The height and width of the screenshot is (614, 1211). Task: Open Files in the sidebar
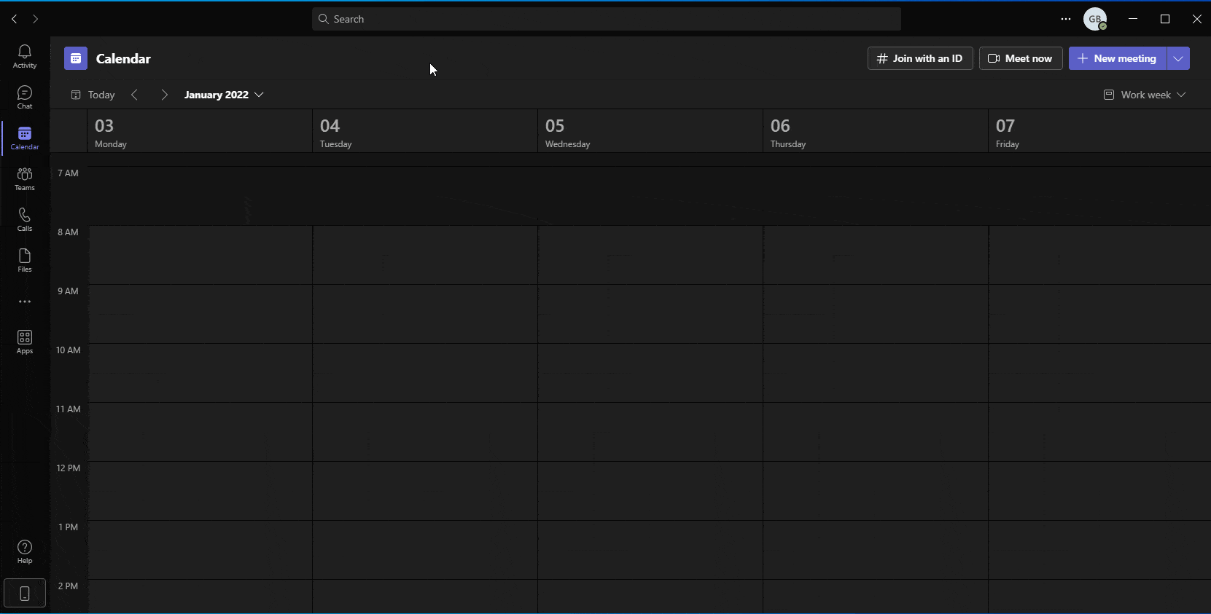pyautogui.click(x=25, y=259)
